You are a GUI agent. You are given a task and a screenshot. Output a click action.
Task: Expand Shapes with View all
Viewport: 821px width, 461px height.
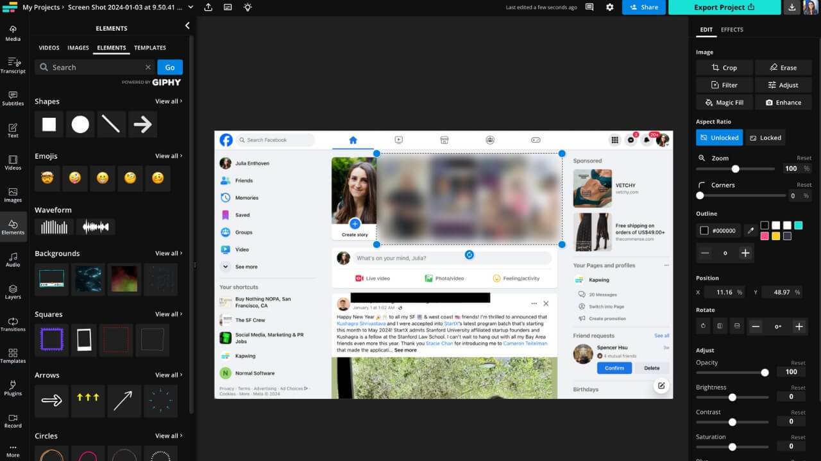[169, 101]
